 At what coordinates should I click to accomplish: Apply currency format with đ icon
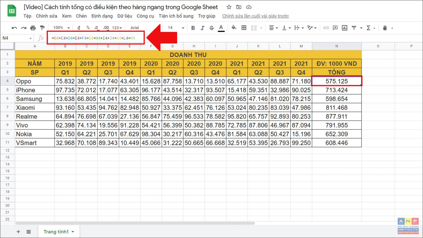79,28
